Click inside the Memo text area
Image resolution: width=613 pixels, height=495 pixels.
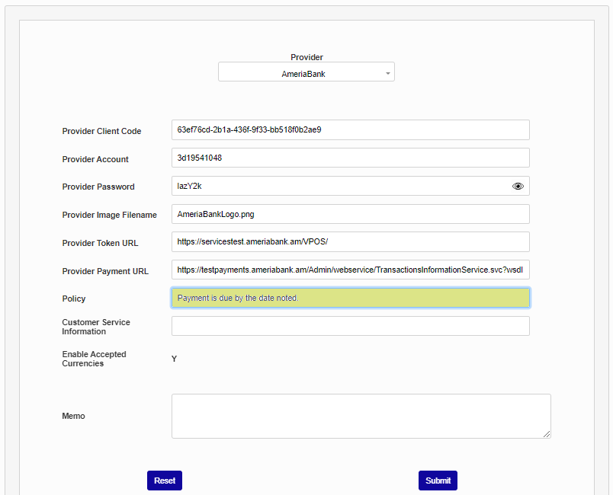pos(361,416)
